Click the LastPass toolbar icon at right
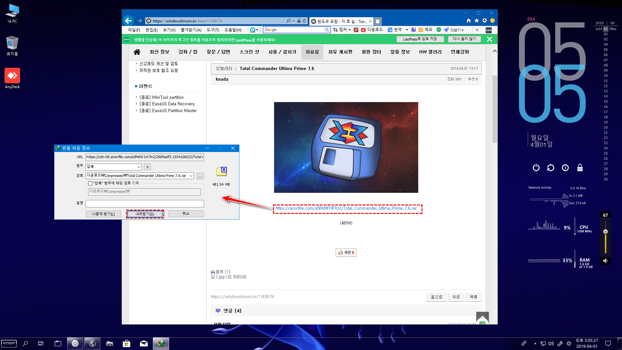 [489, 30]
